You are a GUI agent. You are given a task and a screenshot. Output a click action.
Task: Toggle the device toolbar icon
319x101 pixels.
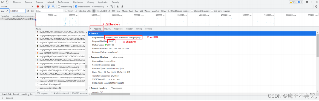pos(7,2)
